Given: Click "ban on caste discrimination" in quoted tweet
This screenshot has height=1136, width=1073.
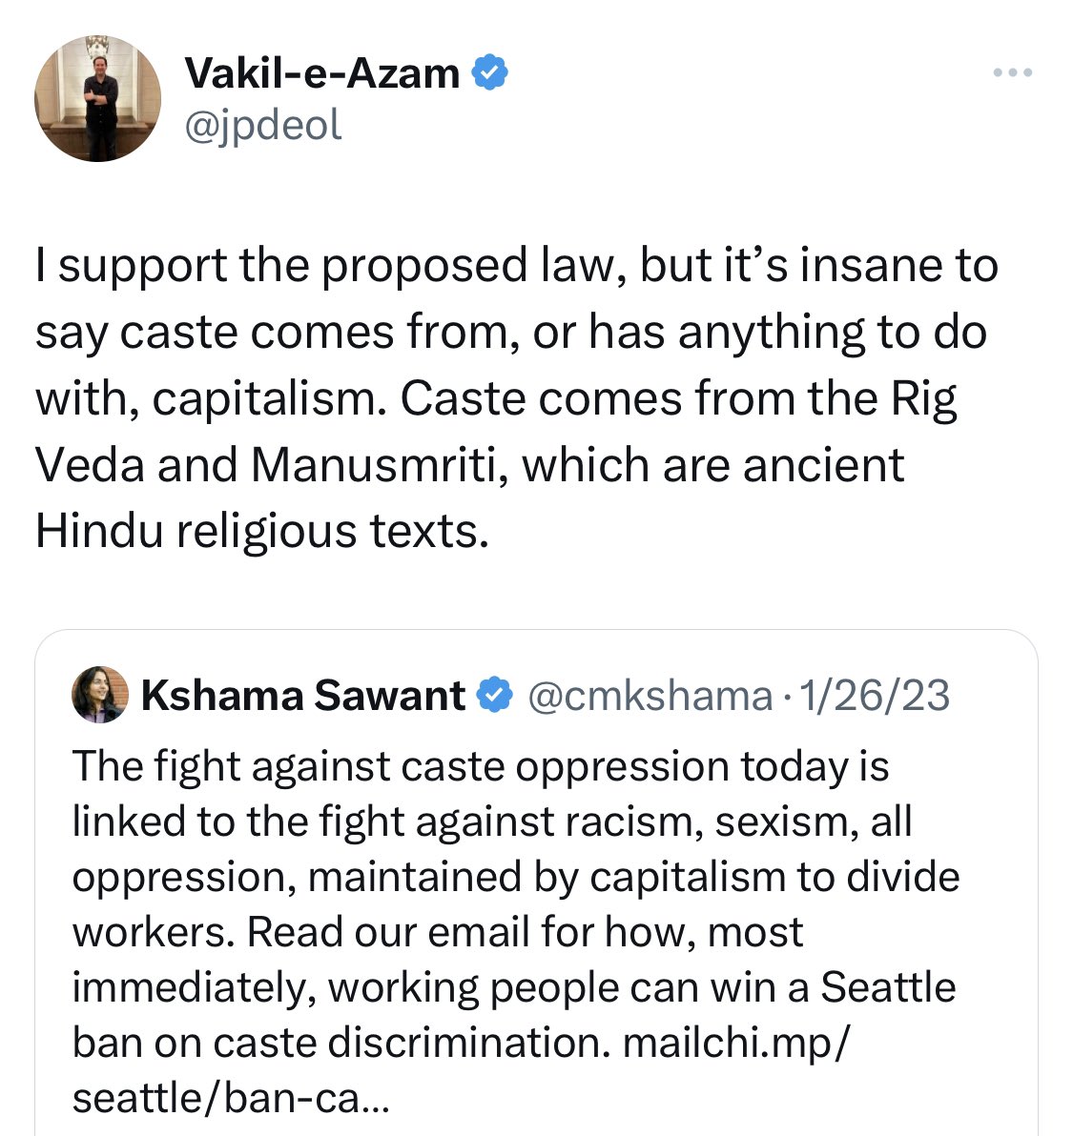Looking at the screenshot, I should coord(340,1043).
